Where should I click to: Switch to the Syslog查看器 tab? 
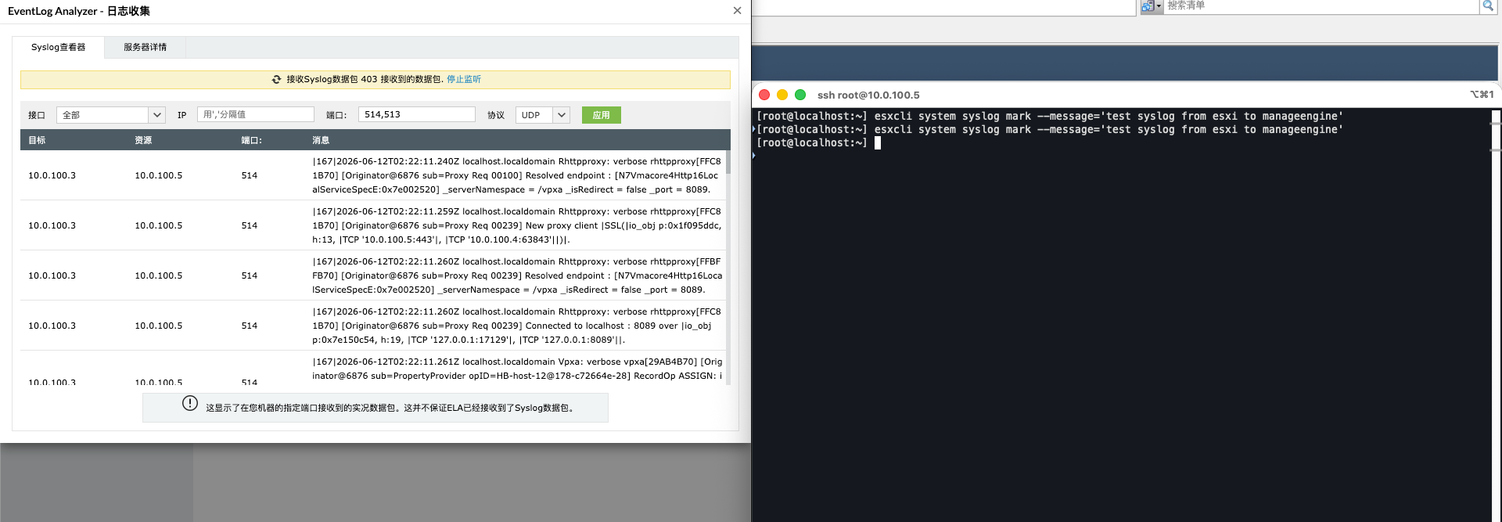(x=58, y=47)
